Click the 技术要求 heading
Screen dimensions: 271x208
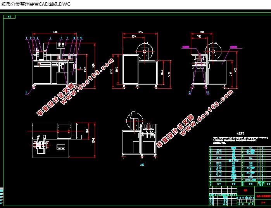[240, 133]
